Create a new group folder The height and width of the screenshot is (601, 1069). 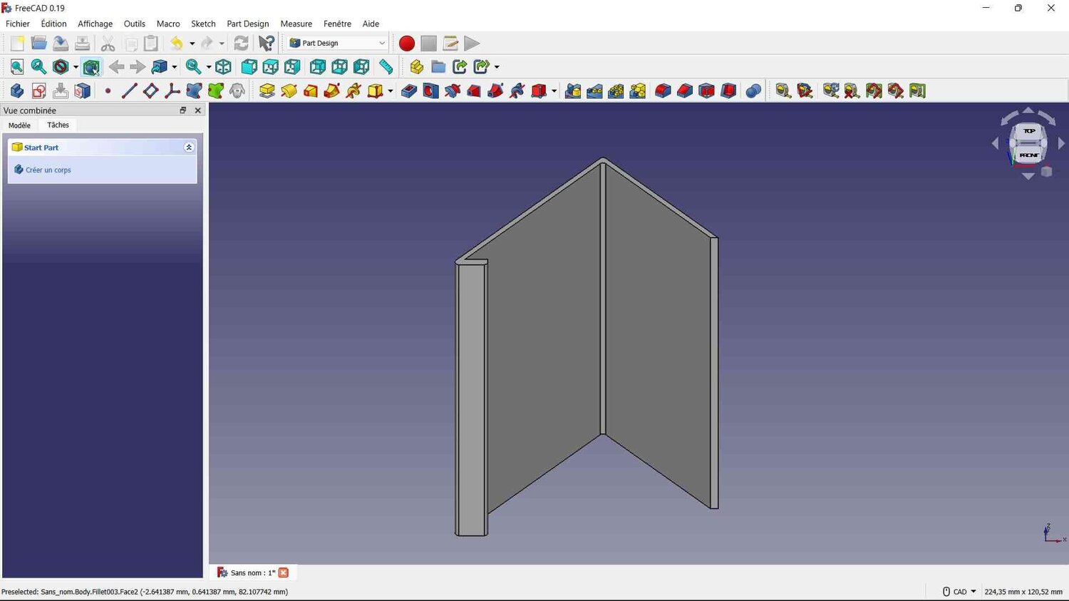click(438, 67)
